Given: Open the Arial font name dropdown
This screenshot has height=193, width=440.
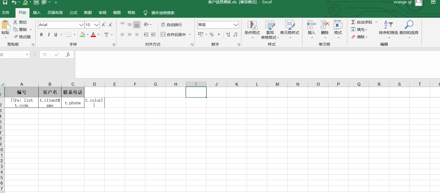Looking at the screenshot, I should tap(81, 25).
